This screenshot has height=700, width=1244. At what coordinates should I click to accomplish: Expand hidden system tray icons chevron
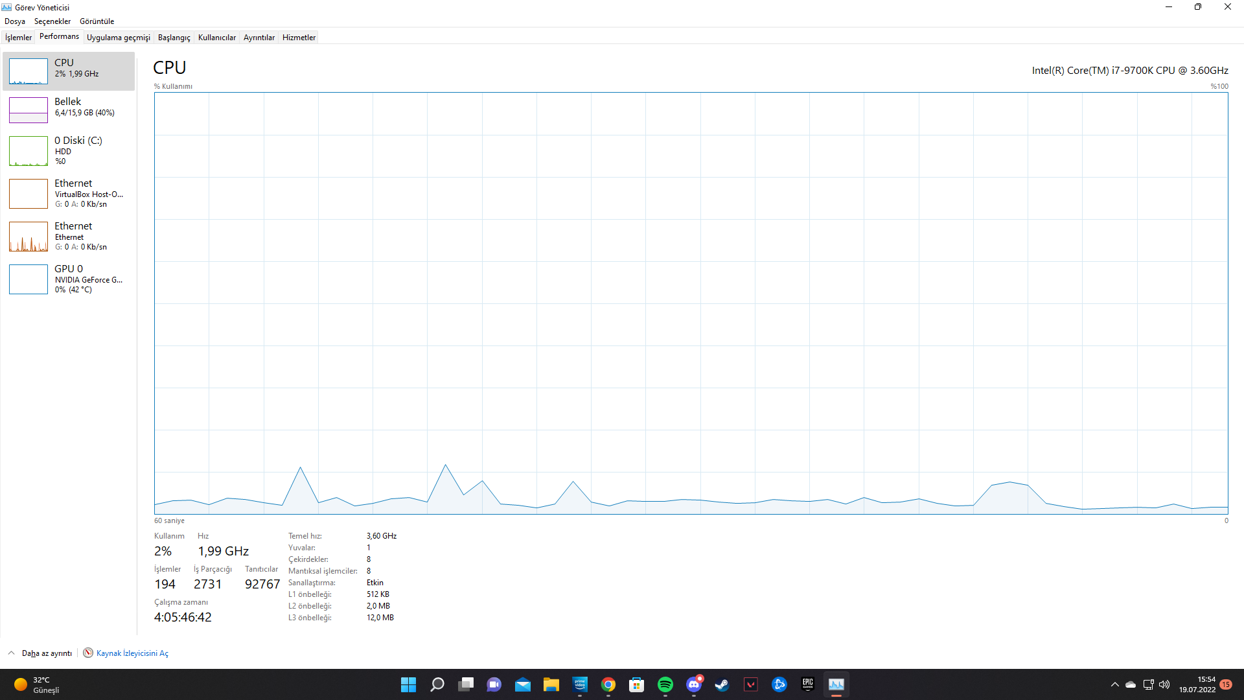pyautogui.click(x=1115, y=684)
